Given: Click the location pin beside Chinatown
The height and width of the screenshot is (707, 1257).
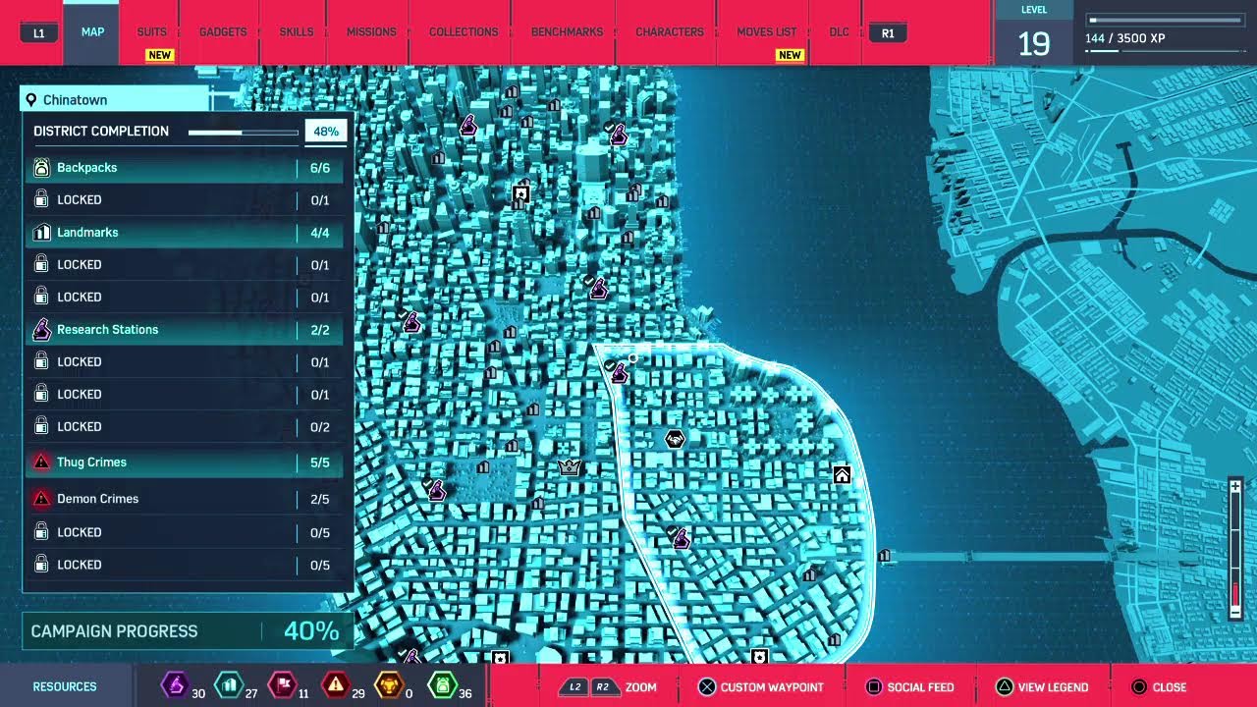Looking at the screenshot, I should [31, 100].
